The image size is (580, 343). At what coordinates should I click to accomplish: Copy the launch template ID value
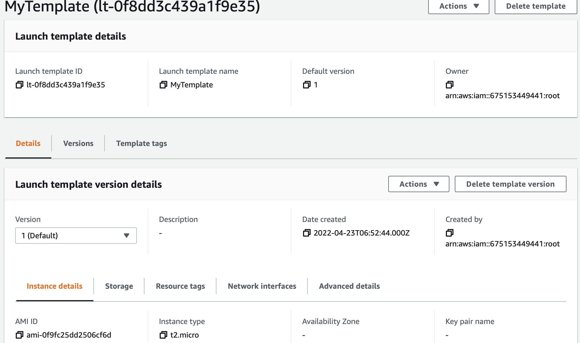[19, 85]
